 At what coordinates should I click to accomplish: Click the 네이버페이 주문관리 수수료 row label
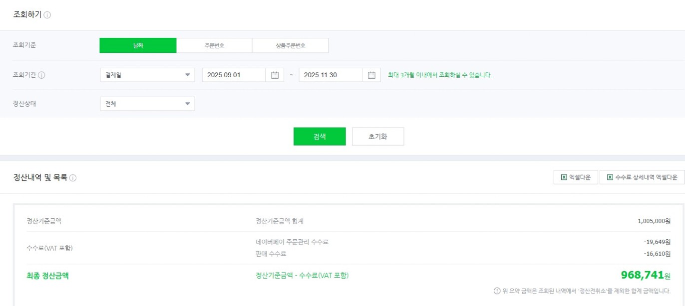coord(292,242)
